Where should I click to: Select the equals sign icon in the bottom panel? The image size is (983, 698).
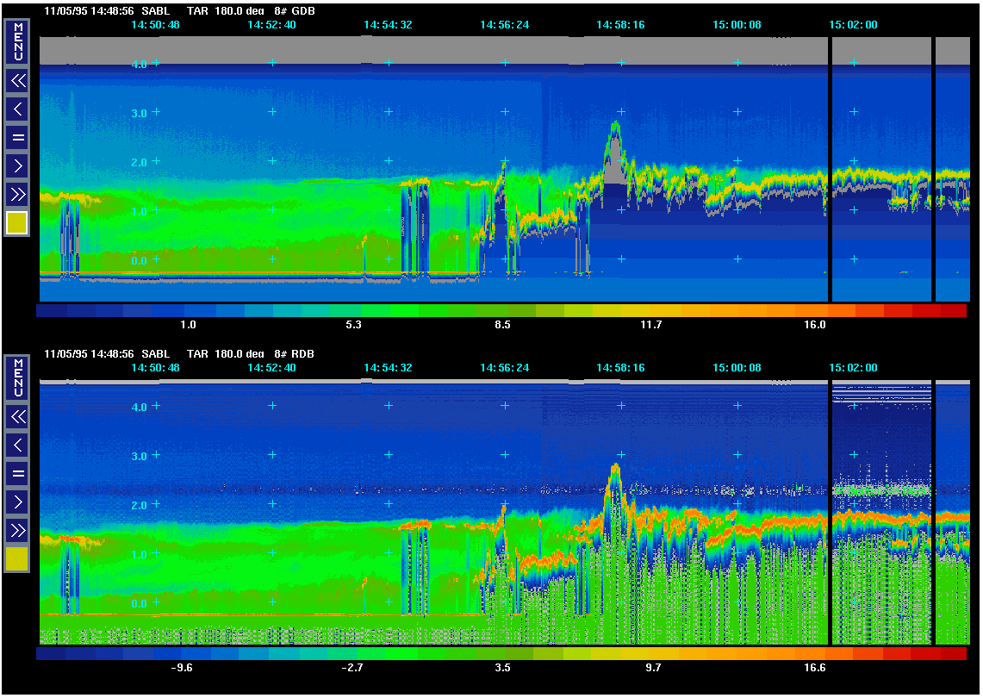tap(17, 473)
